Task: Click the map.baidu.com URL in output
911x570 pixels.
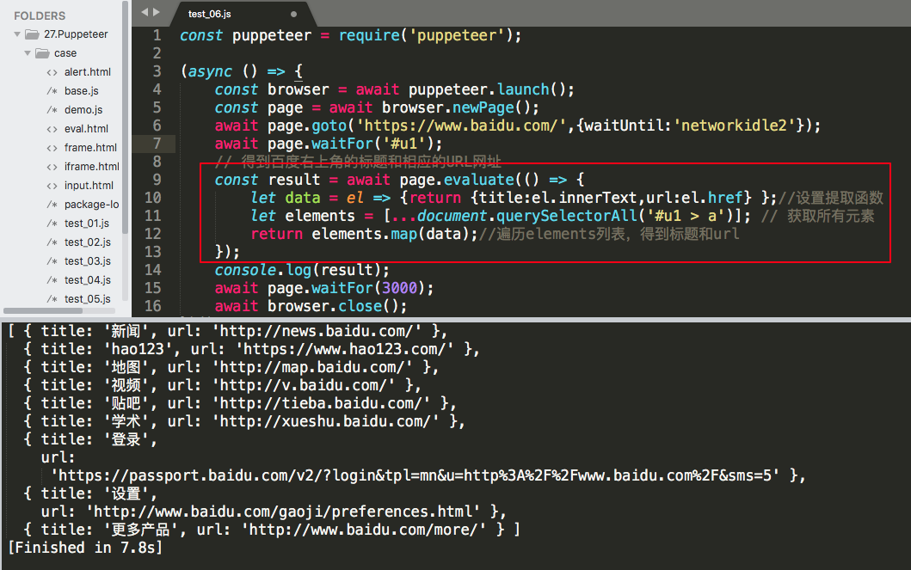Action: (312, 367)
